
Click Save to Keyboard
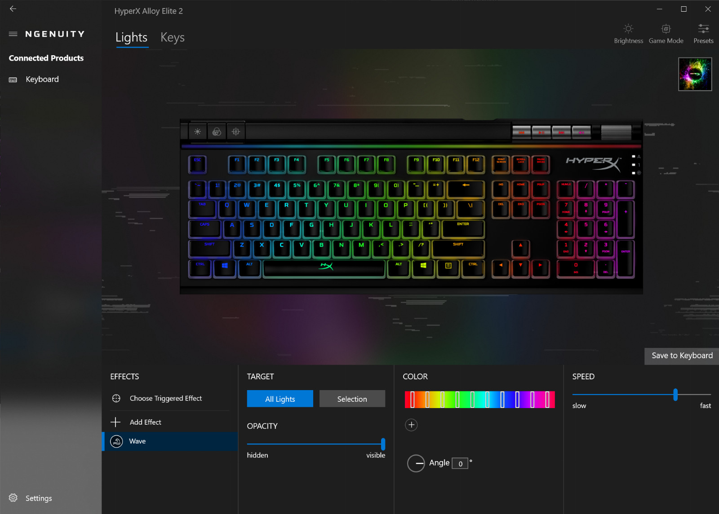pos(682,356)
